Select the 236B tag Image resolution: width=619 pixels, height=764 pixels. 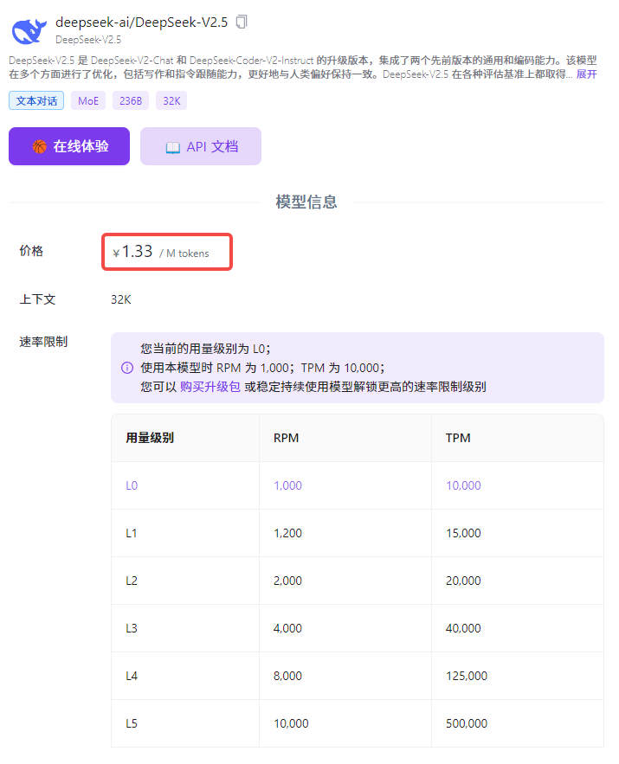pyautogui.click(x=131, y=101)
